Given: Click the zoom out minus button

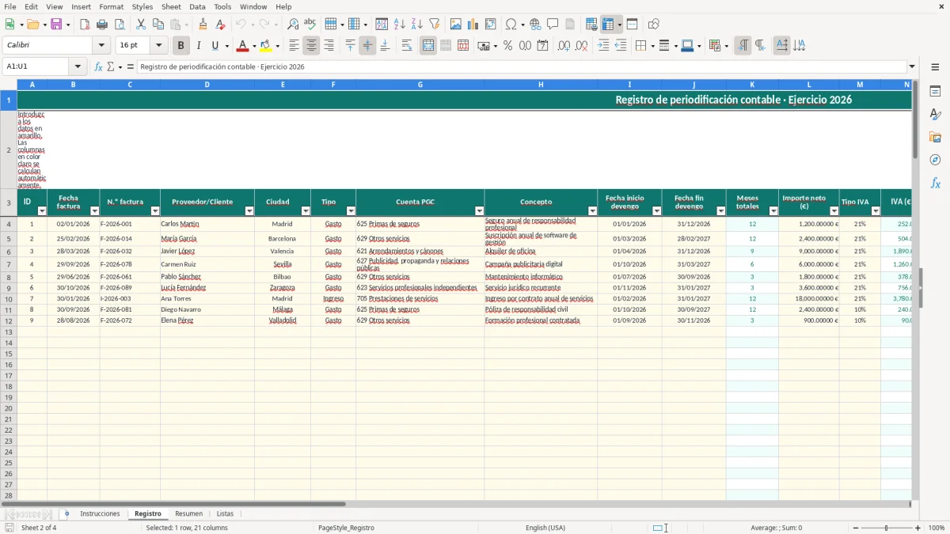Looking at the screenshot, I should (856, 528).
